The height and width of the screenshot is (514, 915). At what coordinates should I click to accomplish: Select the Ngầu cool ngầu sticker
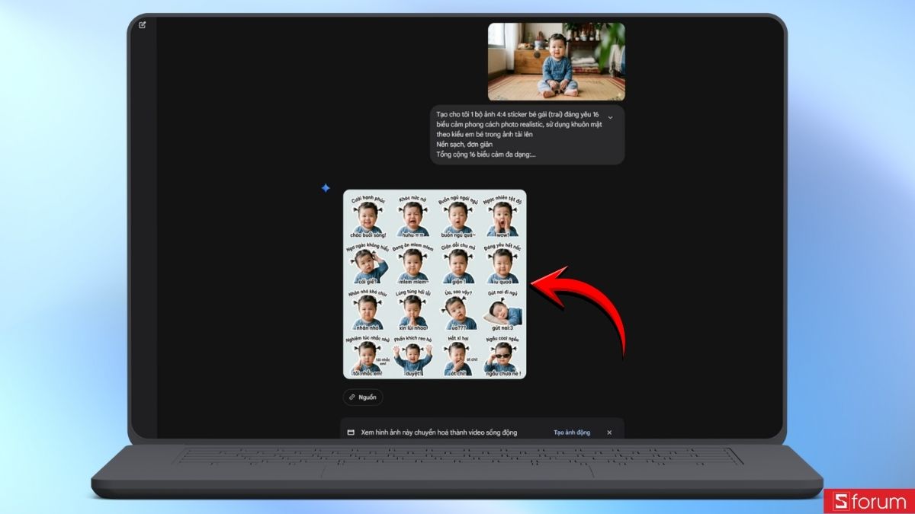[x=502, y=356]
